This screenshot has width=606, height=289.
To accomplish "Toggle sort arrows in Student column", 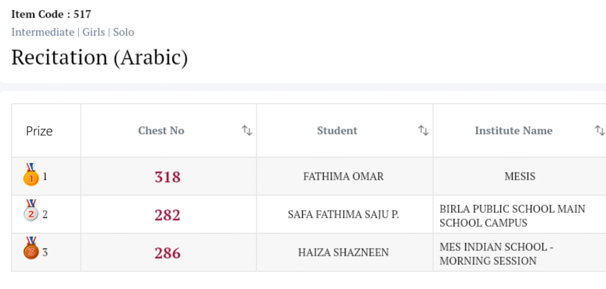I will coord(423,131).
